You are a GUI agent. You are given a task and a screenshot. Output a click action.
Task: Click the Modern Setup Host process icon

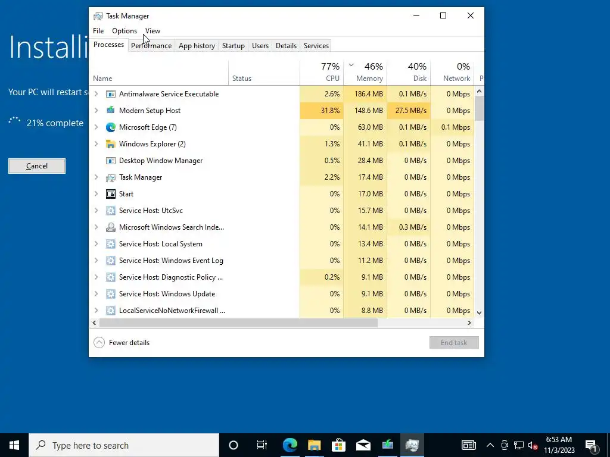[110, 110]
